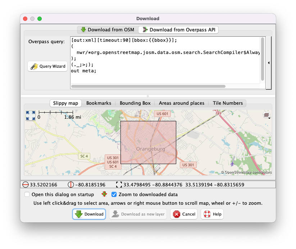Enable Open this dialog on startup
Screen dimensions: 296x249
coord(27,194)
